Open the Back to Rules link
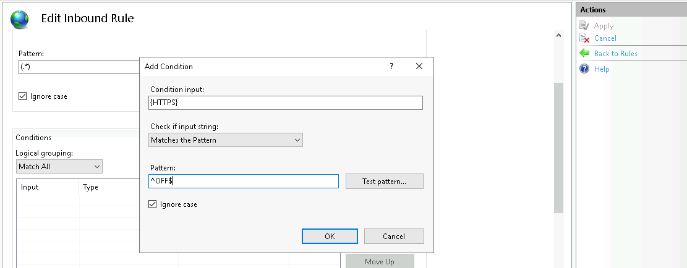Screen dimensions: 687x268 pos(615,54)
